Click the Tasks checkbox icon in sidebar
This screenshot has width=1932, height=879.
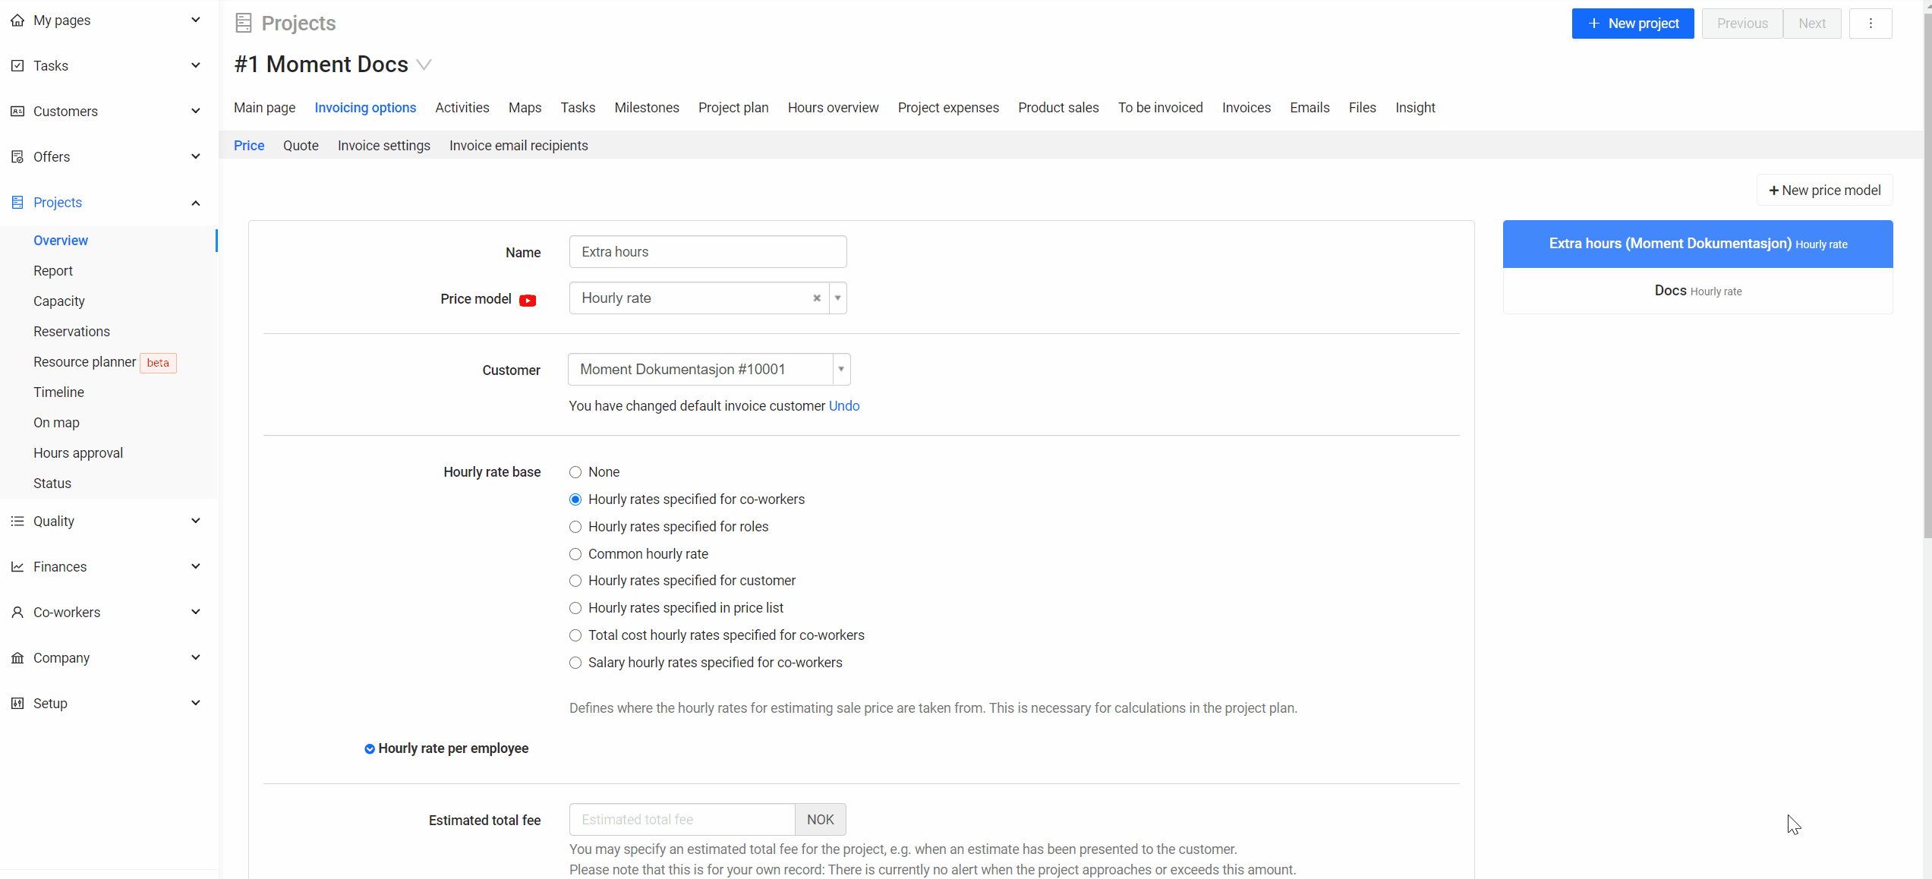(17, 66)
